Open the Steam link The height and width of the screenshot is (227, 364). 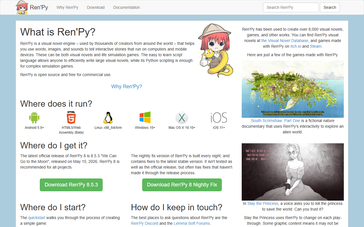click(x=316, y=46)
